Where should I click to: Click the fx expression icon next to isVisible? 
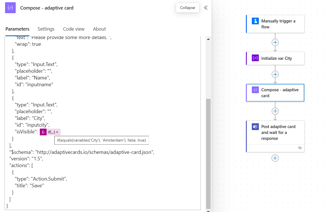(43, 132)
